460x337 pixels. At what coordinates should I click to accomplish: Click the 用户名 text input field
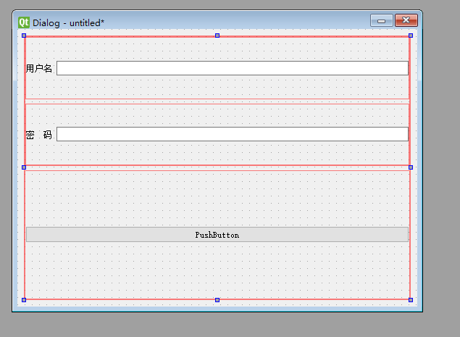[x=233, y=68]
